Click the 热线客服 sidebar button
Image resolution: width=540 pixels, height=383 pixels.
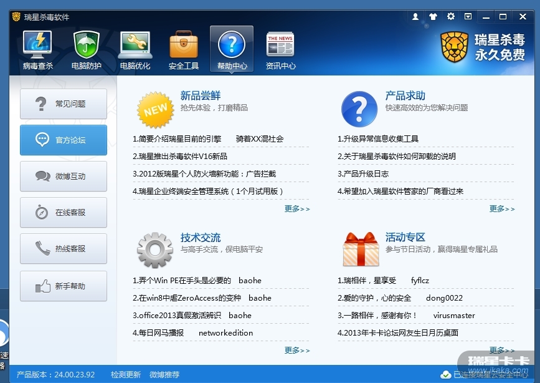coord(64,249)
